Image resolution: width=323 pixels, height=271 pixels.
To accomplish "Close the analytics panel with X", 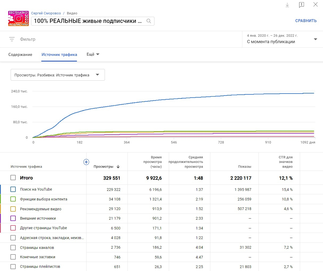I will coord(316,5).
